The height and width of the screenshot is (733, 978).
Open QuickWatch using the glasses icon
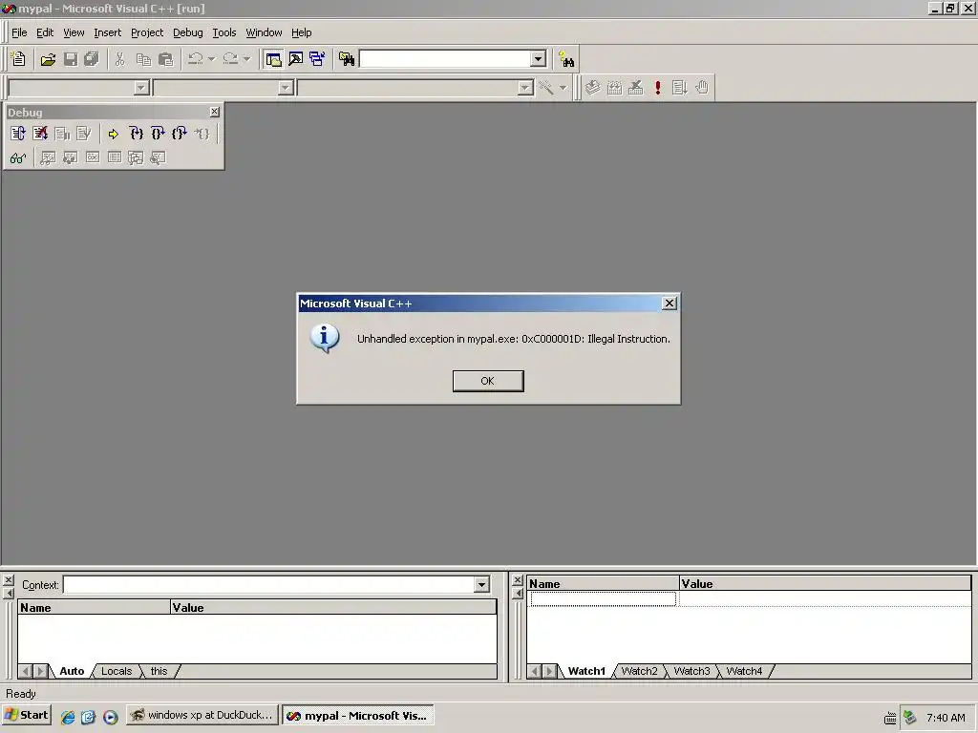click(x=18, y=157)
